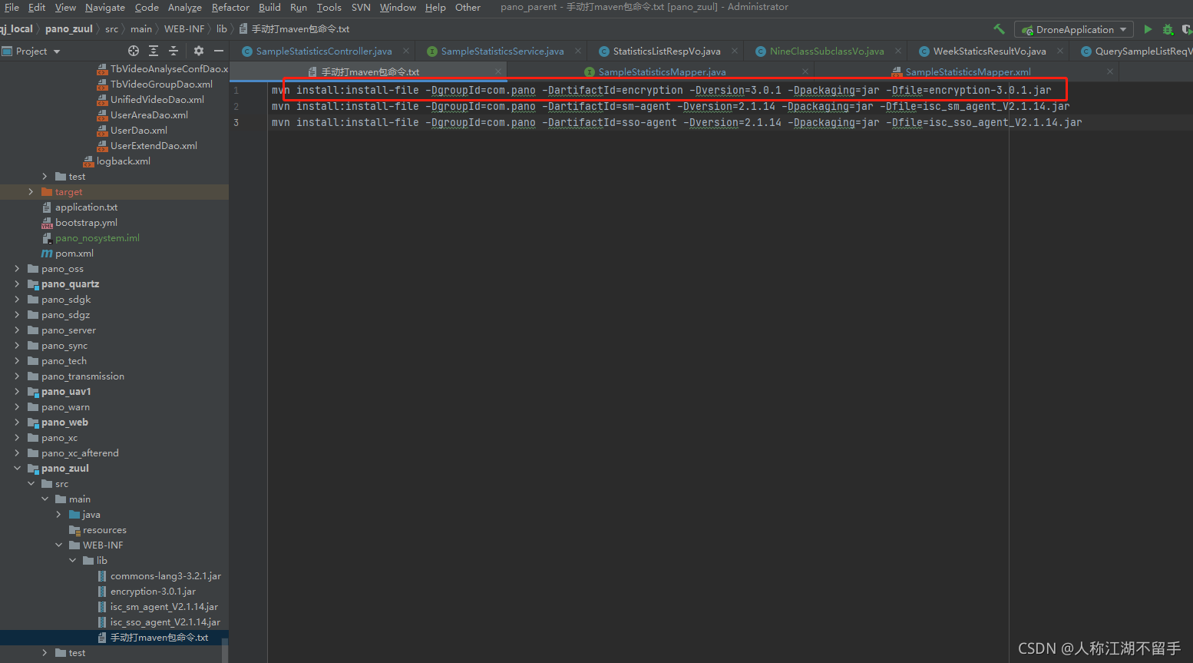Click Expand All icon in Project panel
The image size is (1193, 663).
(154, 51)
